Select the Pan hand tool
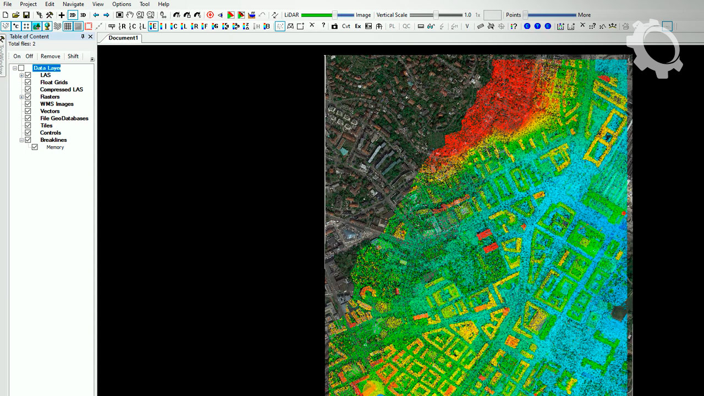Image resolution: width=704 pixels, height=396 pixels. [x=130, y=15]
